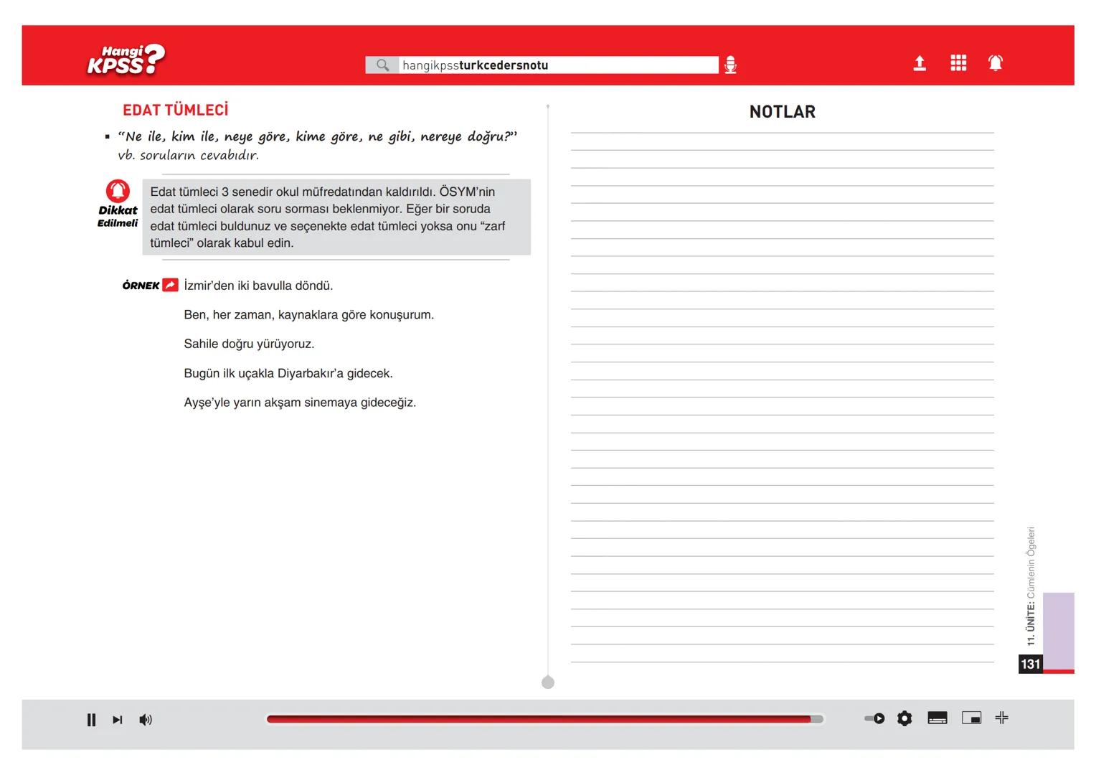Open the player settings gear
This screenshot has height=775, width=1096.
click(904, 718)
